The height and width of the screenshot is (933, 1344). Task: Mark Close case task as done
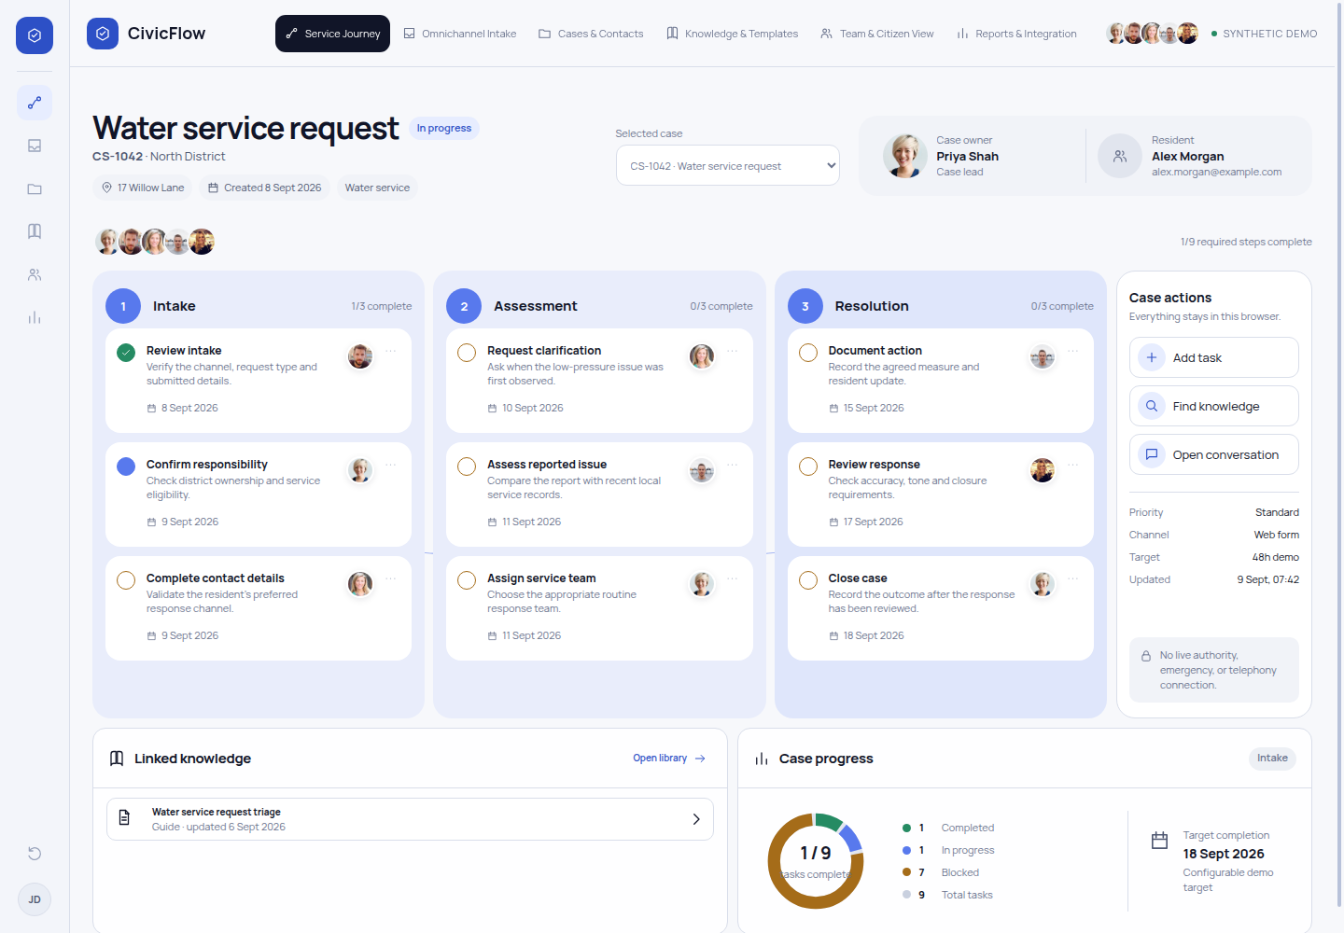[x=808, y=580]
